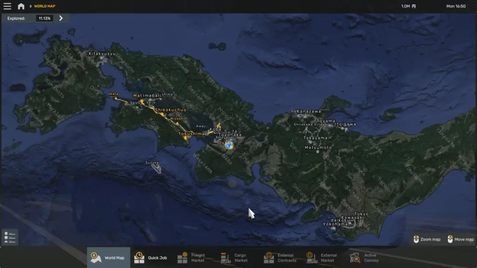Click the Move map mouse icon
This screenshot has height=268, width=477.
[x=450, y=239]
